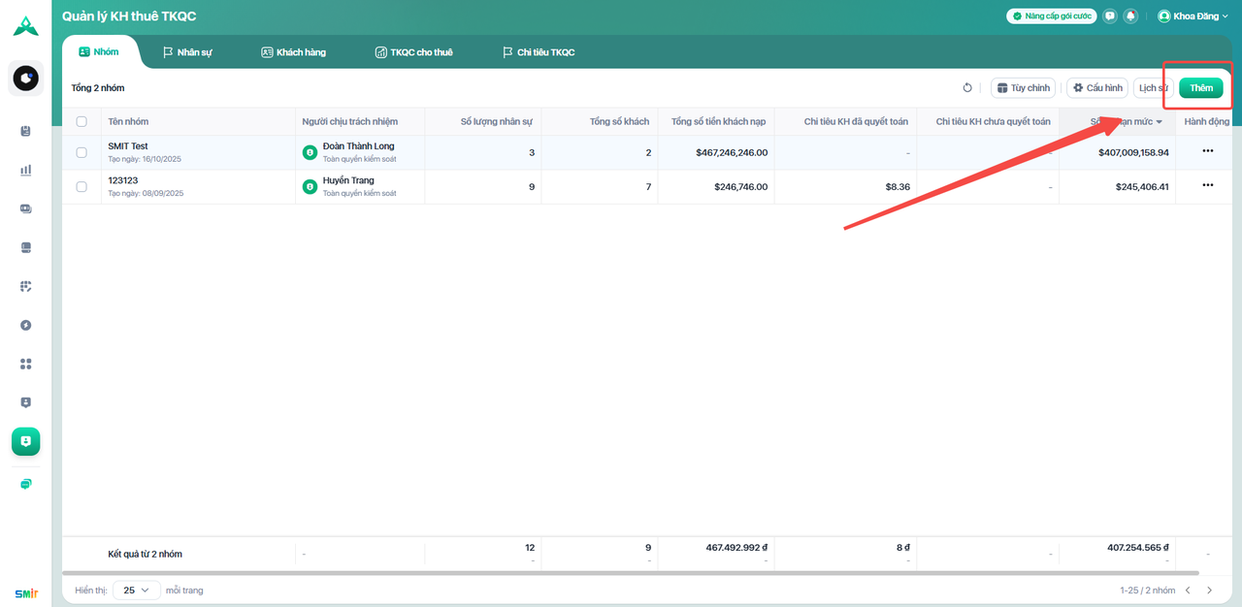This screenshot has width=1242, height=607.
Task: Click the green Thêm button
Action: [x=1200, y=88]
